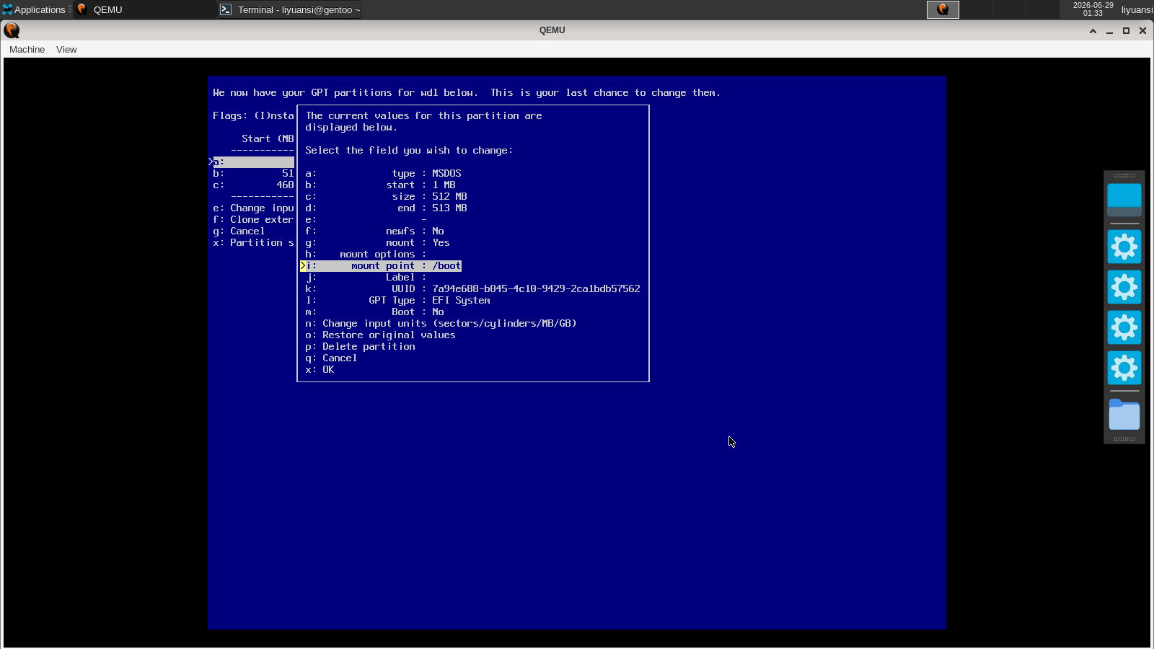
Task: Choose 'Restore original values' option
Action: point(380,335)
